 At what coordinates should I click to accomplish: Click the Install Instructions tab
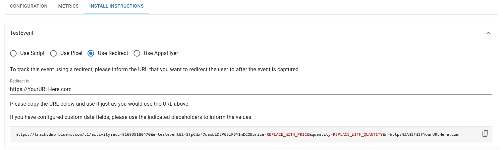[x=116, y=6]
